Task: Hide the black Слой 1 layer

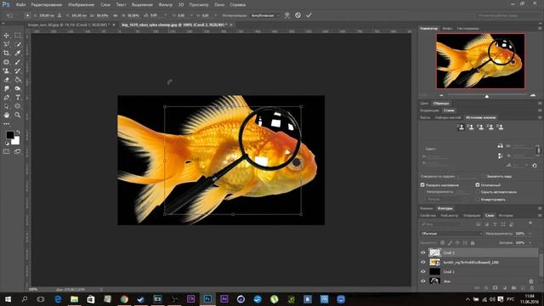Action: [x=423, y=272]
